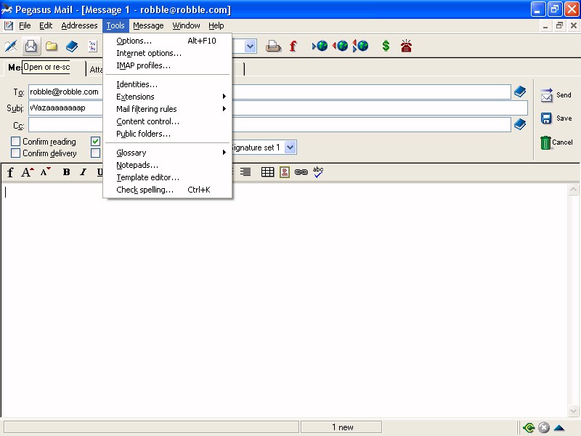The height and width of the screenshot is (436, 581).
Task: Click the font 'f' icon in editor toolbar
Action: [10, 172]
